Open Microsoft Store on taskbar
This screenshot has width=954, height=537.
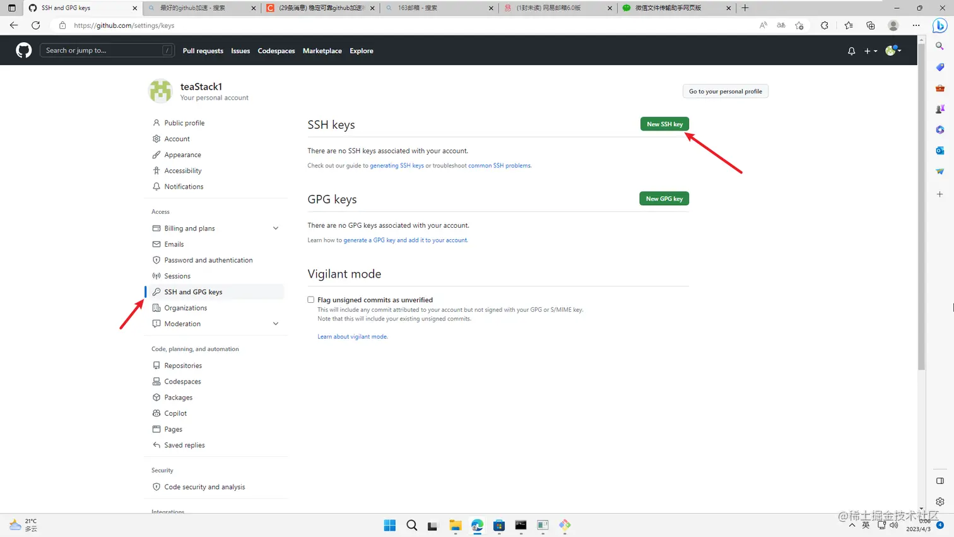pos(499,525)
